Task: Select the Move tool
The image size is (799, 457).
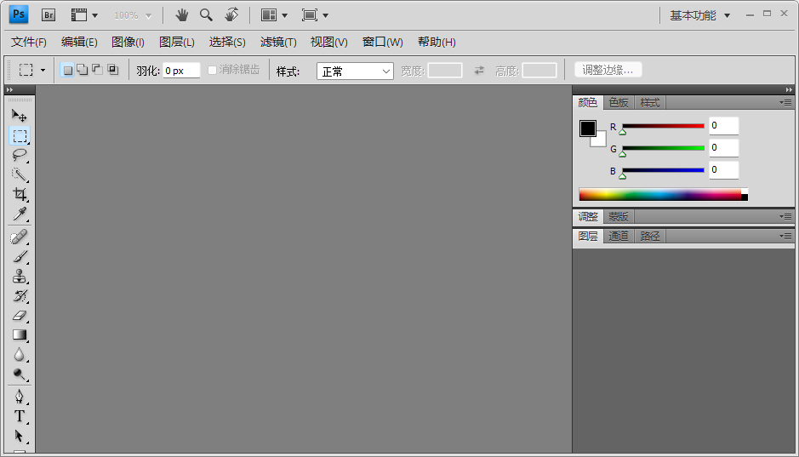Action: 20,116
